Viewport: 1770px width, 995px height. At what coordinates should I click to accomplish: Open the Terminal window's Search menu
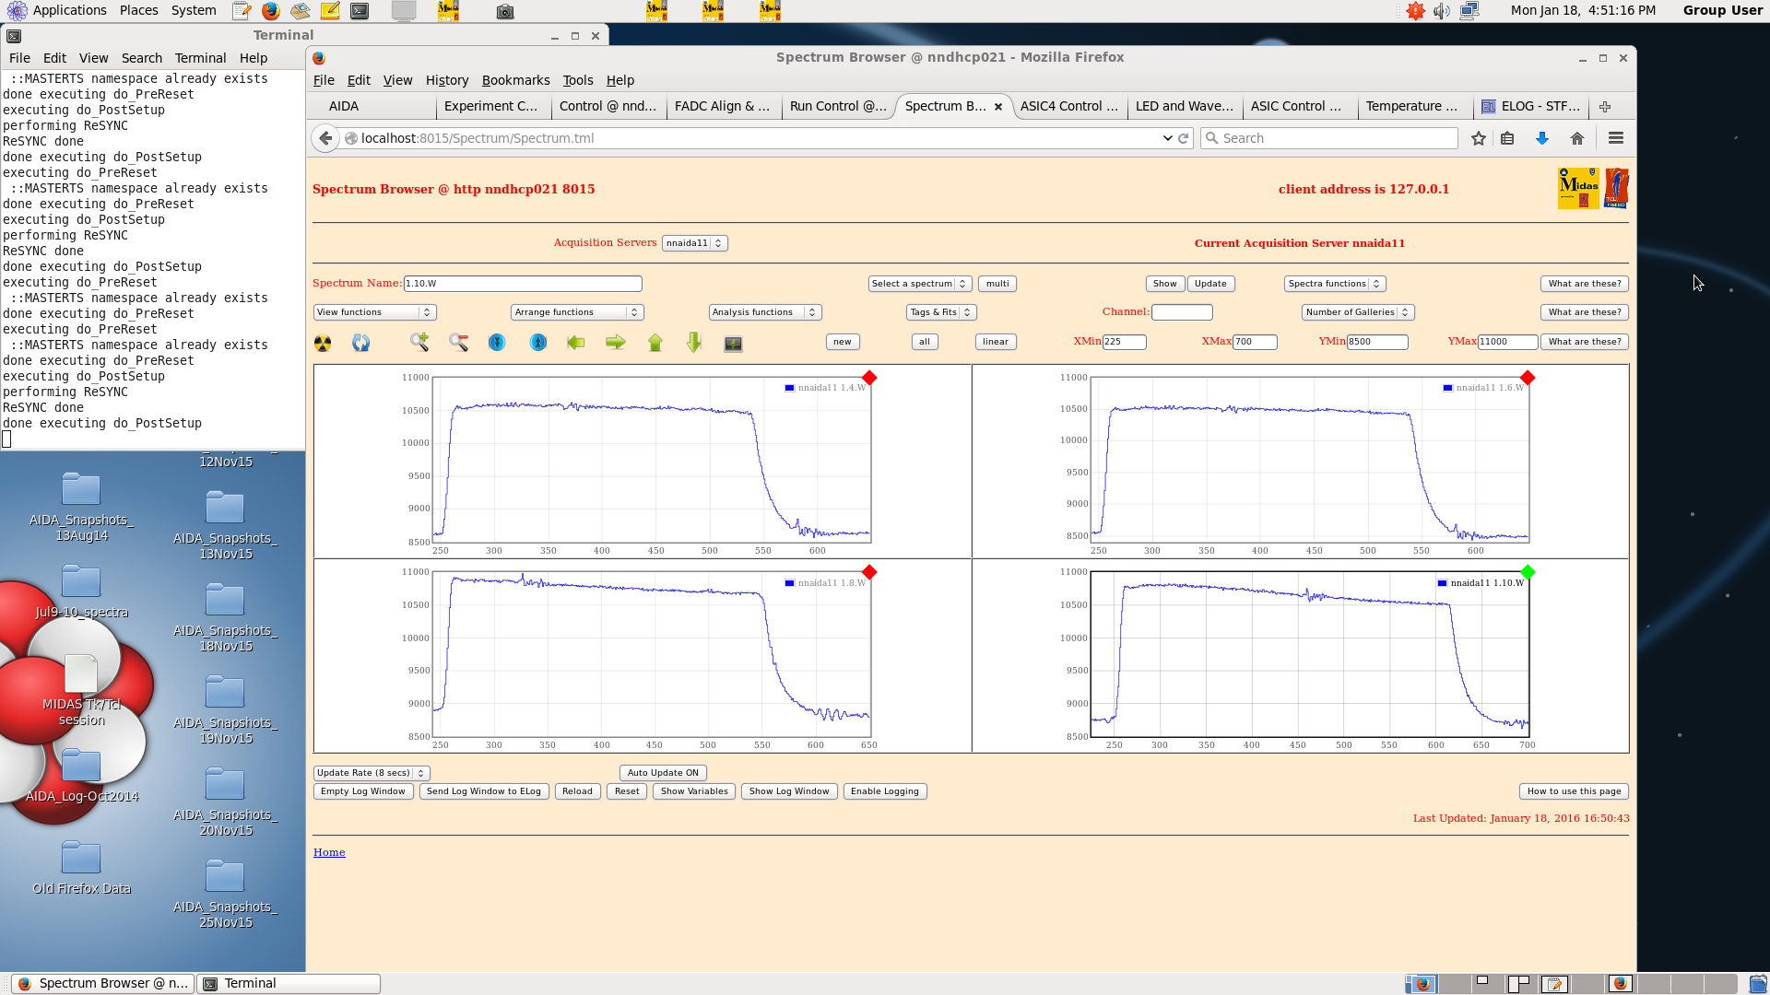(141, 58)
